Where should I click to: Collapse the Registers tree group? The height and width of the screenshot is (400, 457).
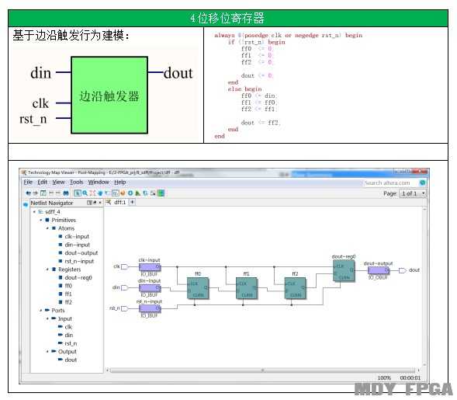(47, 270)
